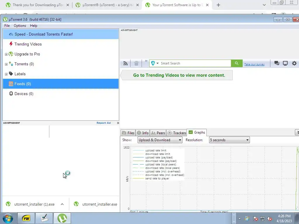Click the Labels tag icon
Image resolution: width=299 pixels, height=224 pixels.
(11, 74)
